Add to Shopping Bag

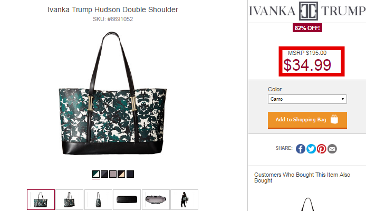(307, 120)
